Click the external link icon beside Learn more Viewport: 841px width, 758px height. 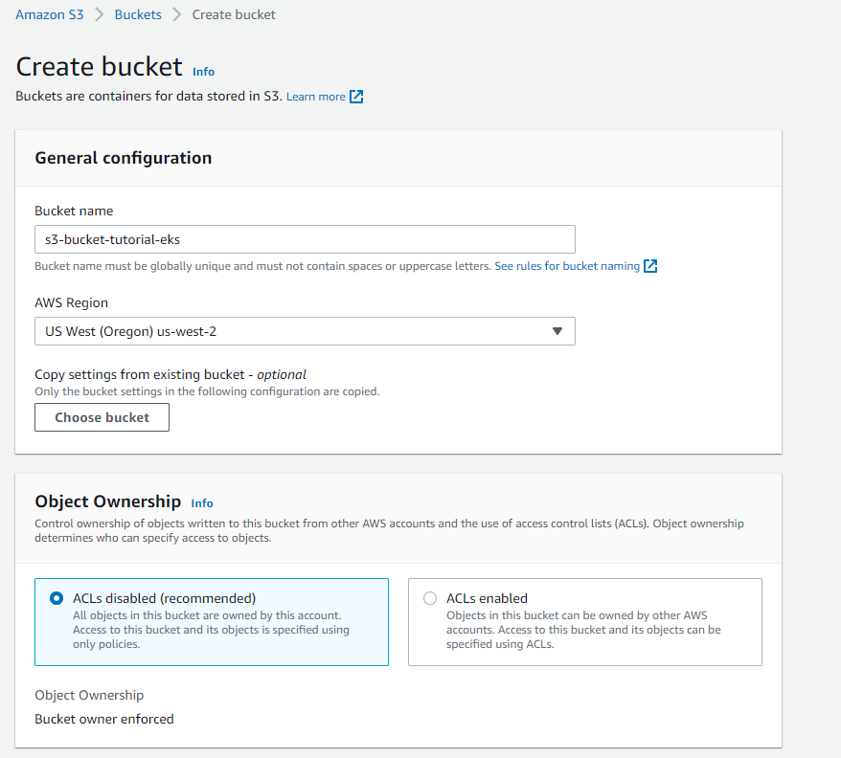point(356,97)
